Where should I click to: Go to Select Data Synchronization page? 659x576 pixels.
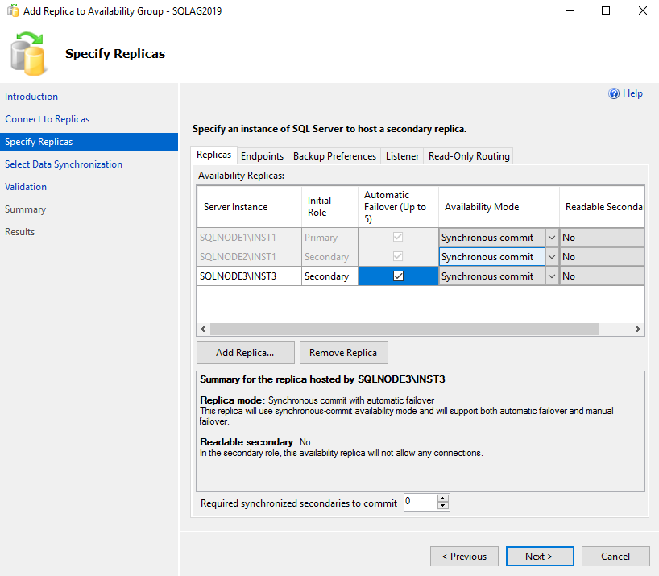pyautogui.click(x=64, y=164)
